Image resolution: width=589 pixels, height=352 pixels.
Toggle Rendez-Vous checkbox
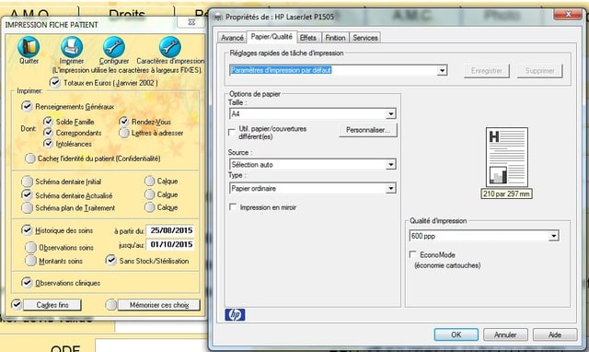coord(124,122)
